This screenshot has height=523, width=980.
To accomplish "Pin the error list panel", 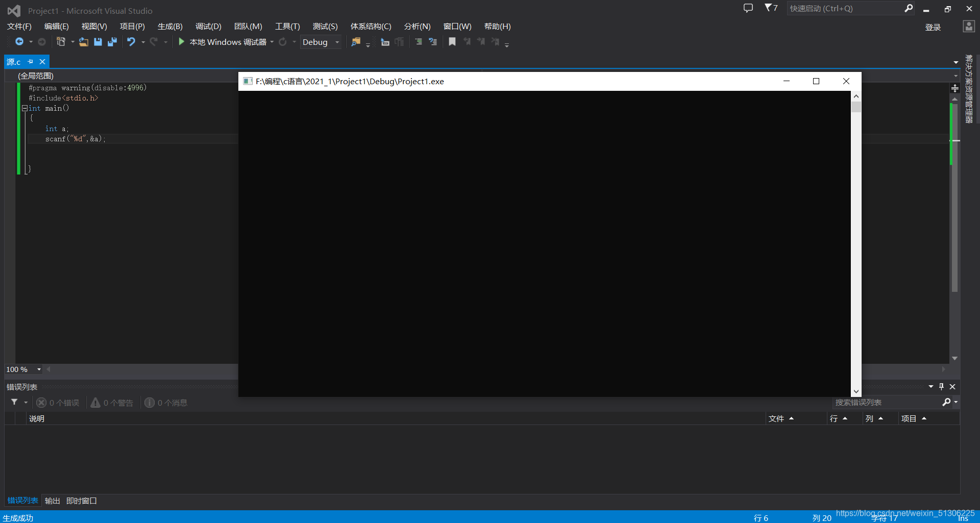I will (x=942, y=387).
